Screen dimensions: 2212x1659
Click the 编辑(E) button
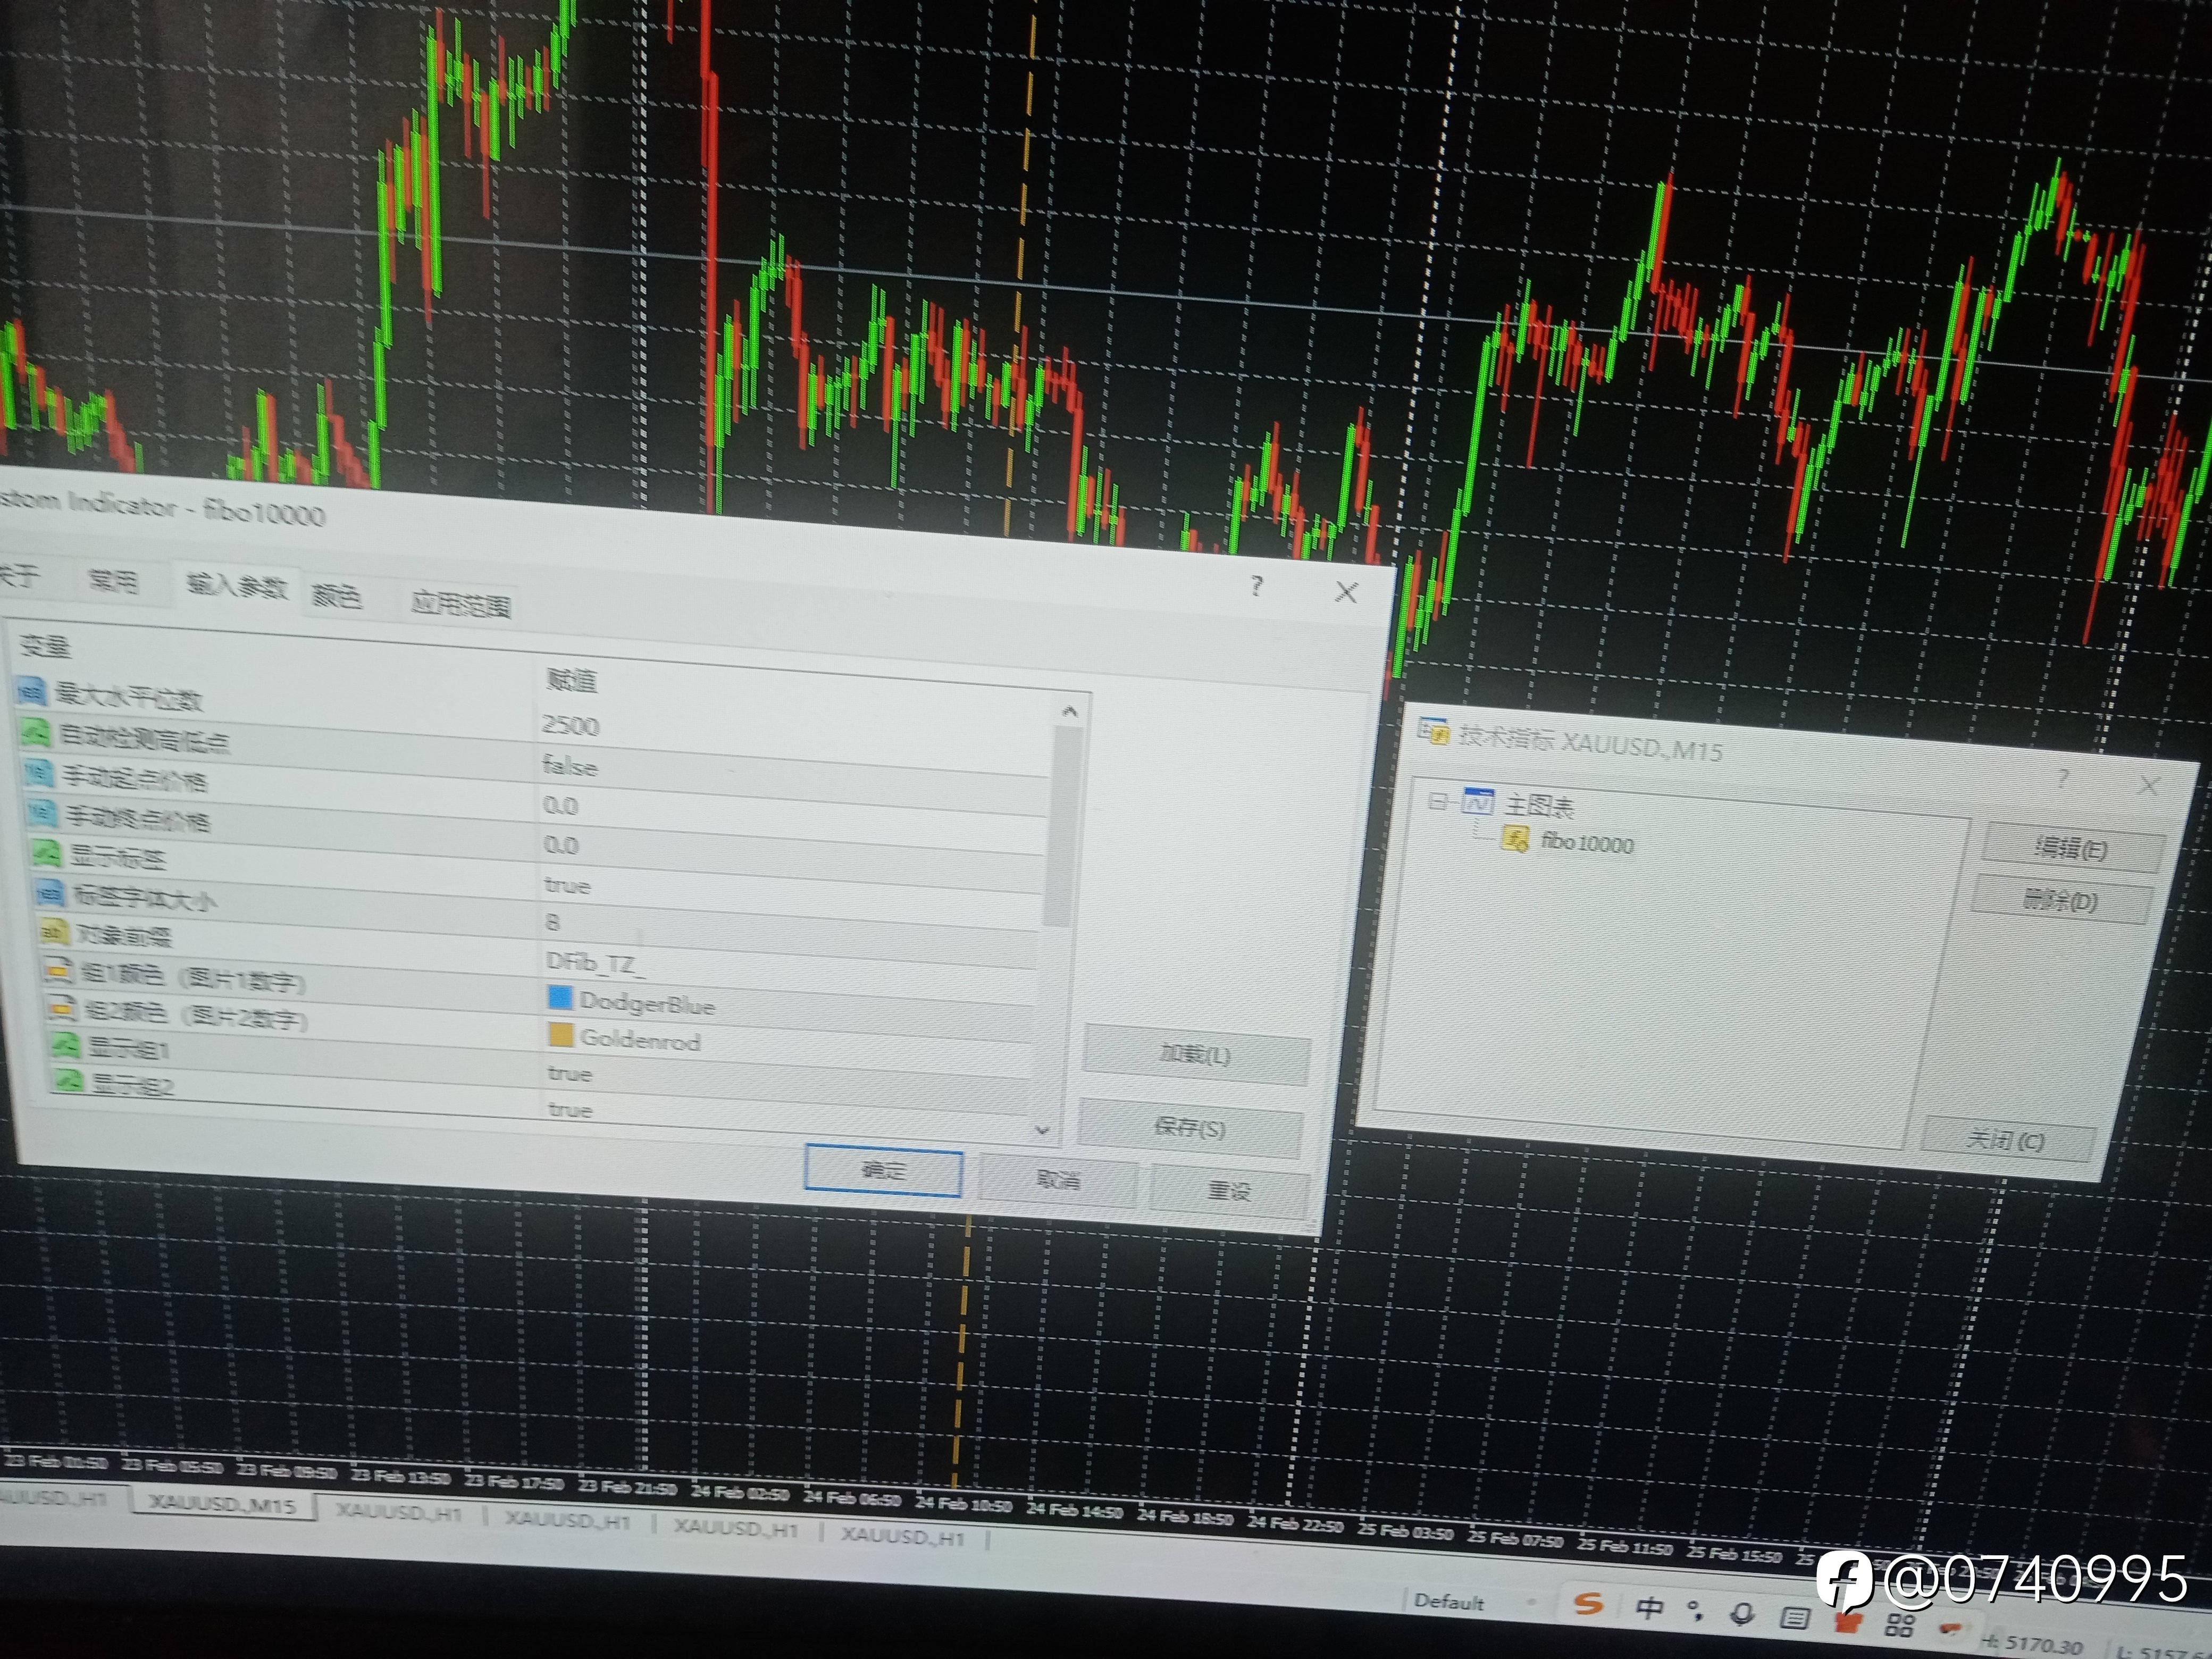pyautogui.click(x=2071, y=849)
